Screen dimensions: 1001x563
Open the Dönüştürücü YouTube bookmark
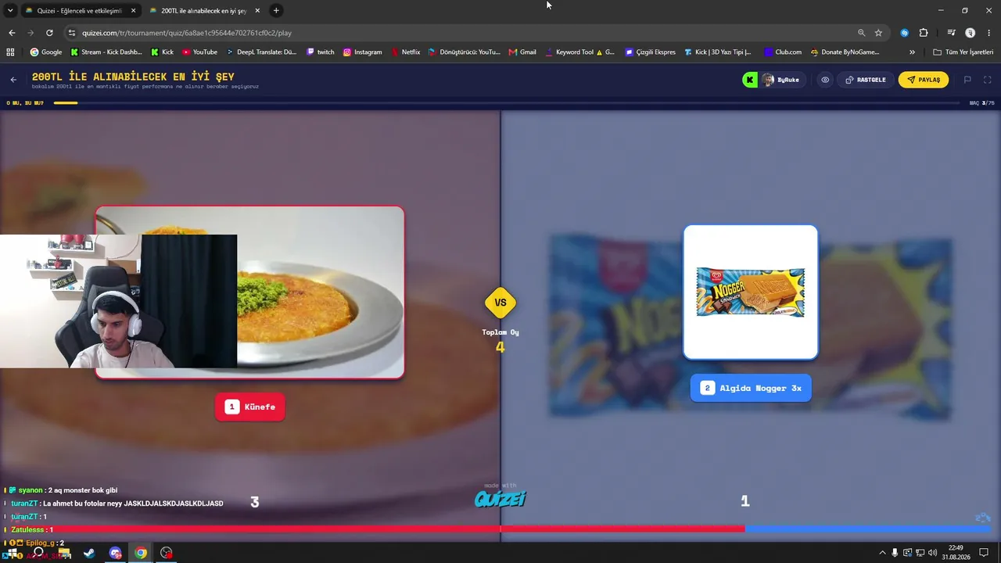tap(465, 52)
